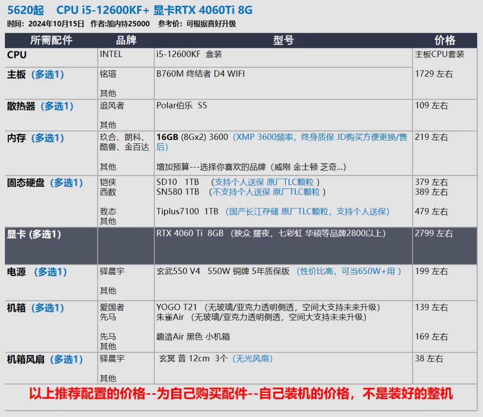Click the 'INTEL' brand cell
The image size is (483, 417).
[111, 55]
